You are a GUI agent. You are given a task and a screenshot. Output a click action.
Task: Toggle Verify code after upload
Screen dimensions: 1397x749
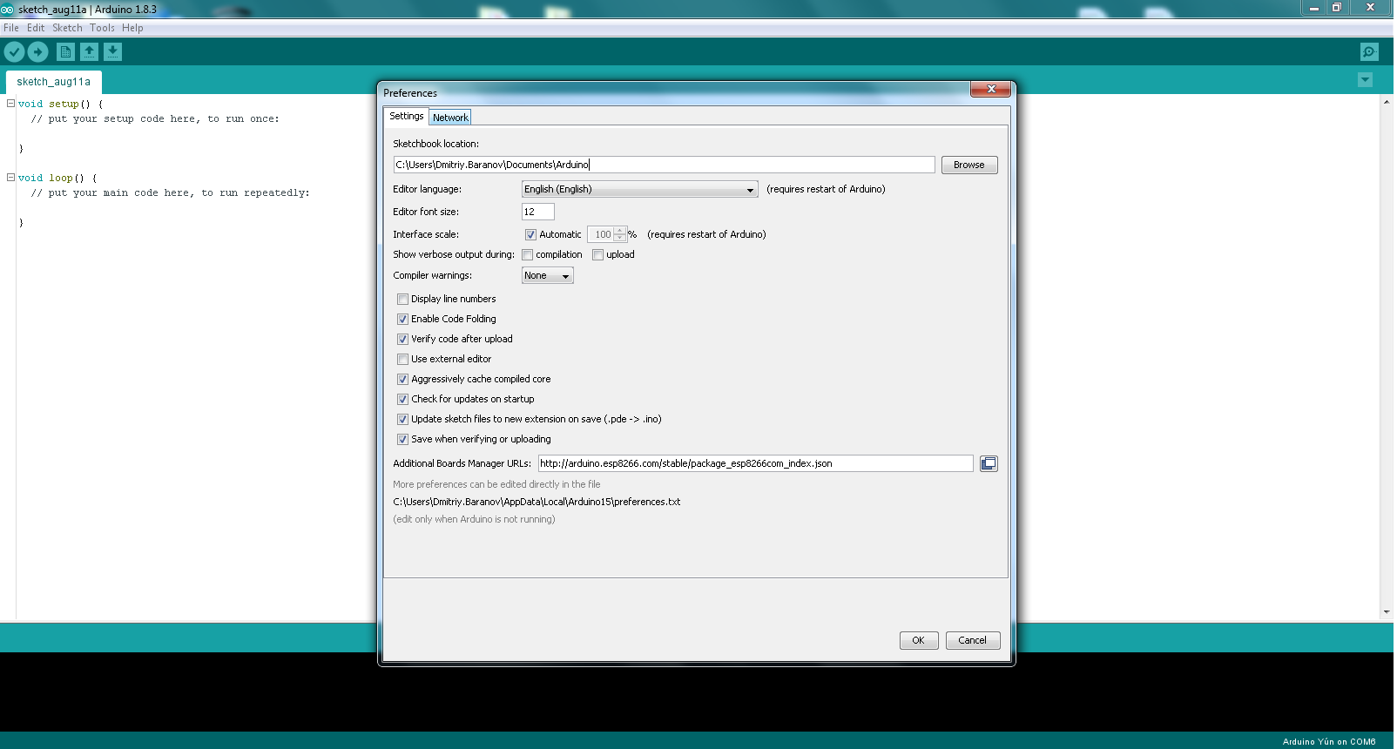(x=402, y=339)
